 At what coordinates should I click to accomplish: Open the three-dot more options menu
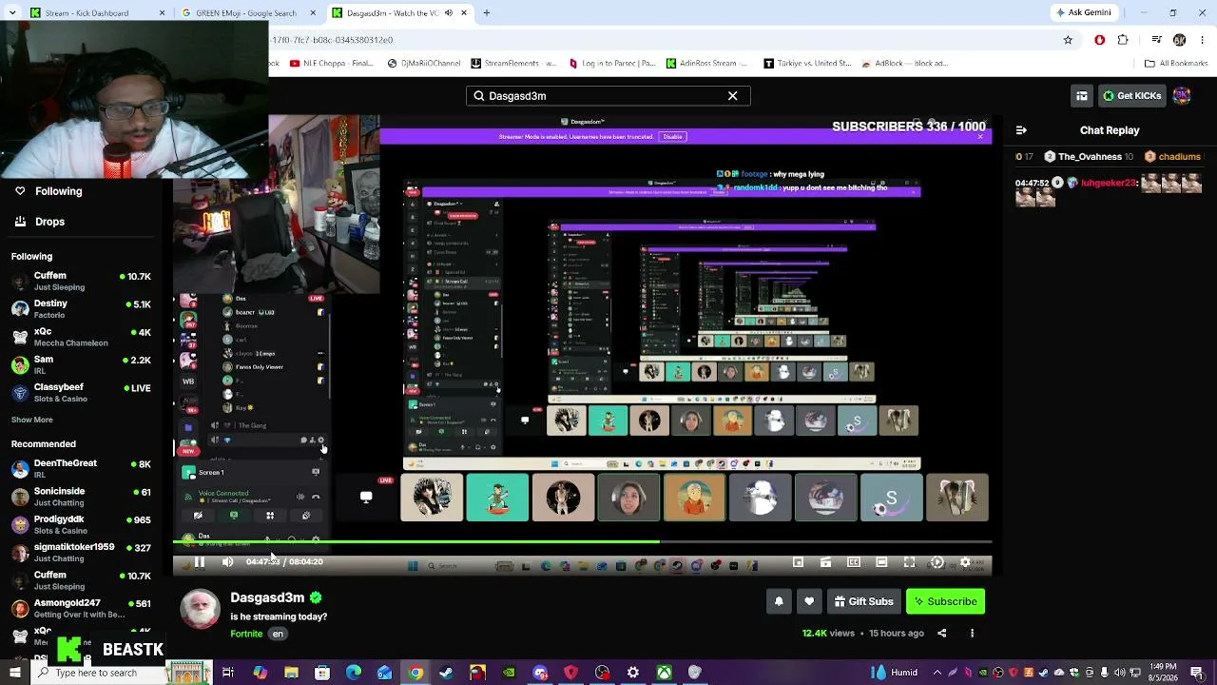pyautogui.click(x=972, y=633)
